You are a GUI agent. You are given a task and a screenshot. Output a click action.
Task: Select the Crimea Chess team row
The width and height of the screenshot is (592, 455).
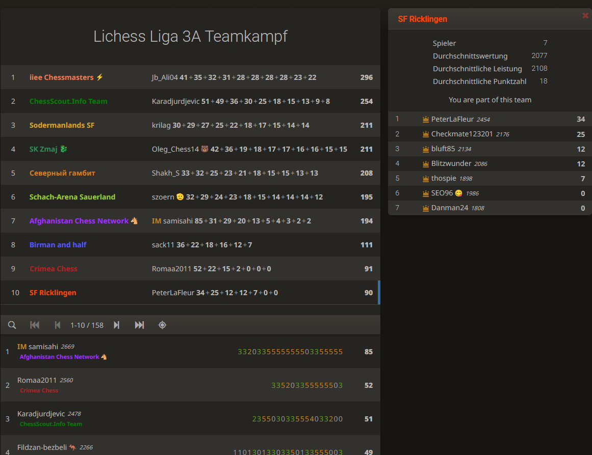pyautogui.click(x=54, y=269)
